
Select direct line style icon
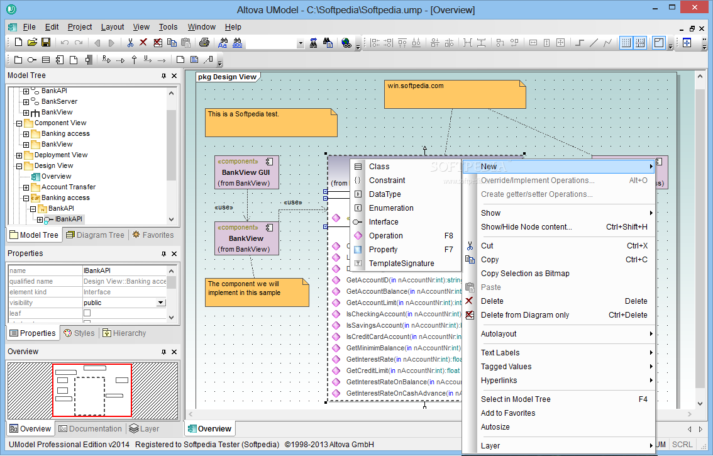594,43
